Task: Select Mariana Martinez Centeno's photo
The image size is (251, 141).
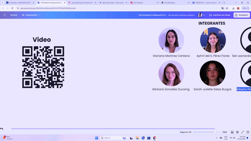Action: pos(171,40)
